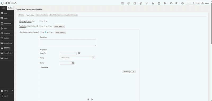Select Yes for external doors locked
Viewport: 212px width, 101px height.
pos(40,26)
